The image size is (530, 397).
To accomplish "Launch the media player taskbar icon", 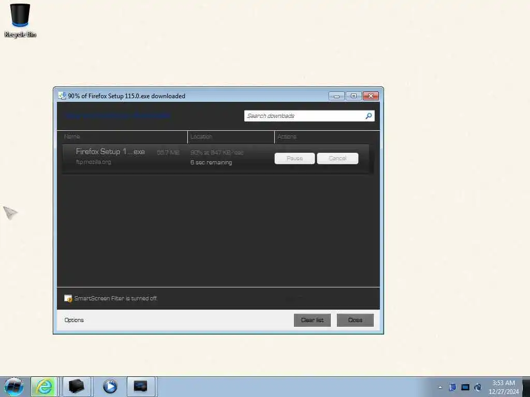I will (x=110, y=387).
